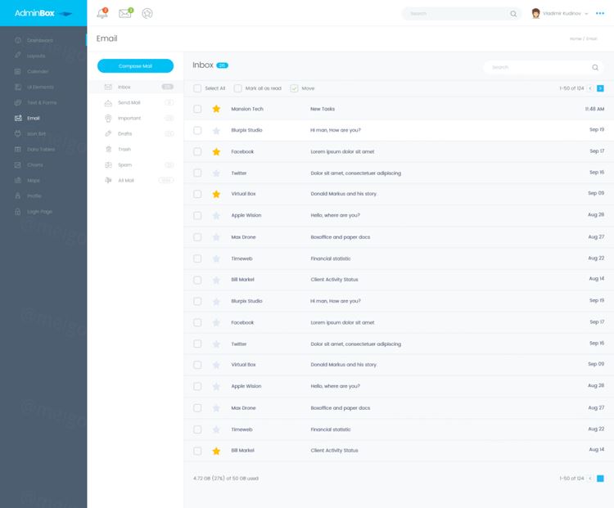Open the envelope messages icon in header

pyautogui.click(x=125, y=13)
